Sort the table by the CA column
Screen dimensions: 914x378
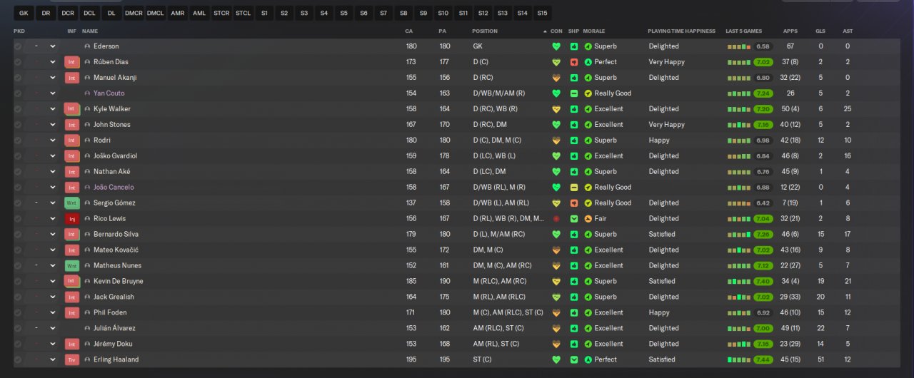tap(409, 31)
